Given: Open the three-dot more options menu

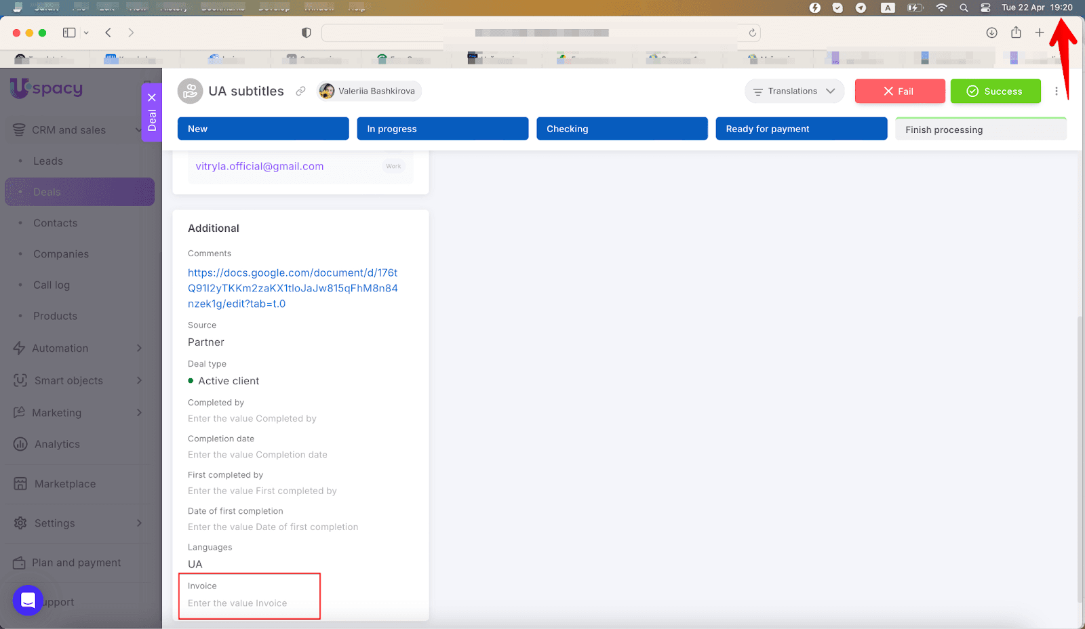Looking at the screenshot, I should click(1056, 92).
